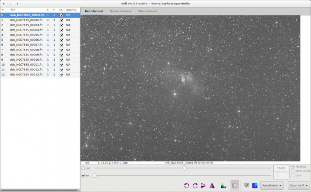Uncheck selection for deb_NGC7635_00011.fit
This screenshot has height=192, width=311.
click(x=61, y=65)
